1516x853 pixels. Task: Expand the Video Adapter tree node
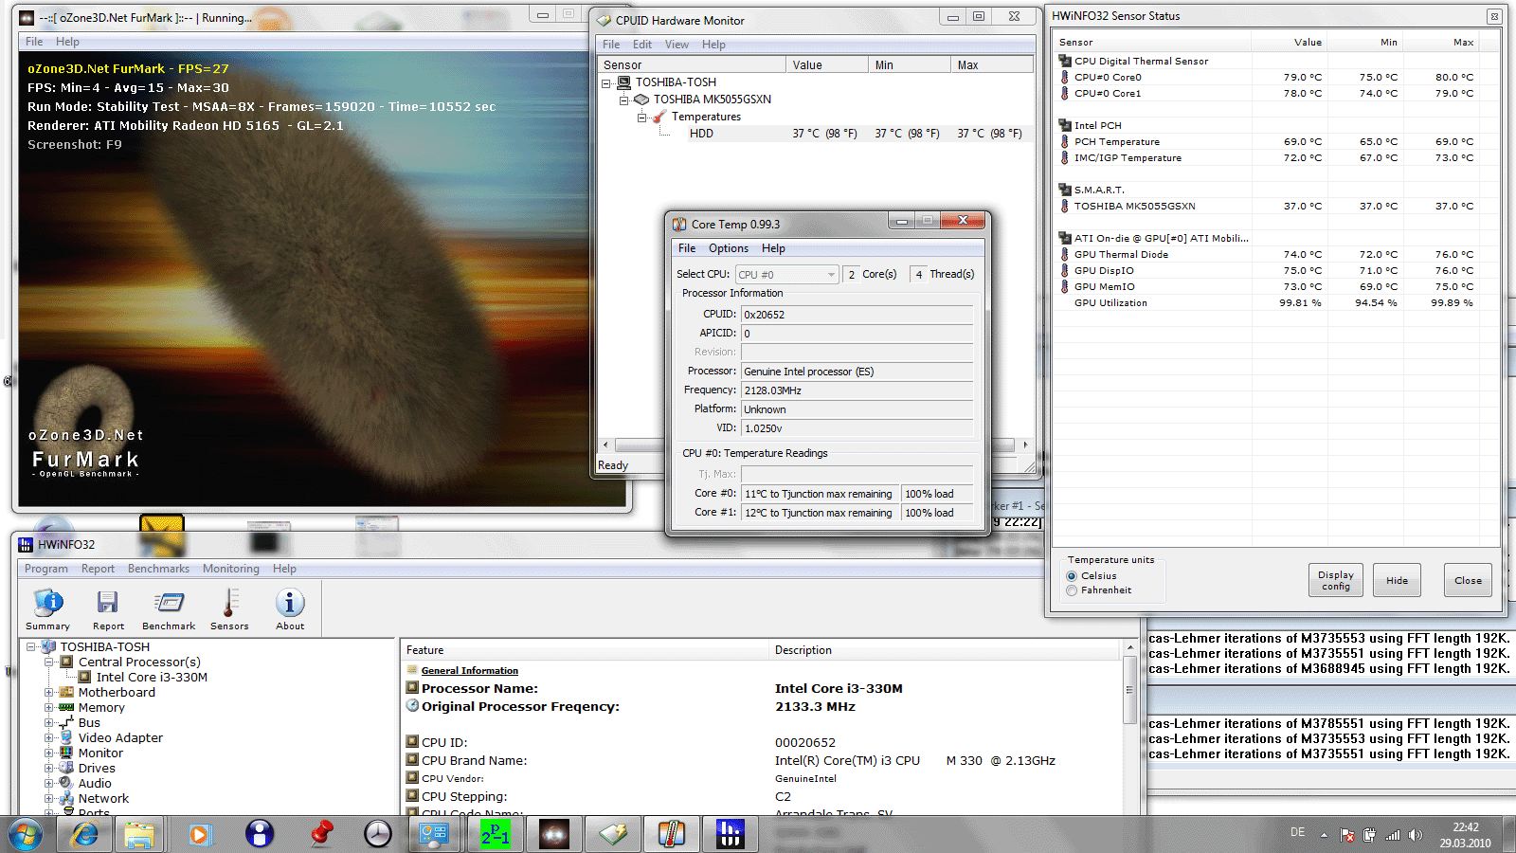[x=48, y=738]
